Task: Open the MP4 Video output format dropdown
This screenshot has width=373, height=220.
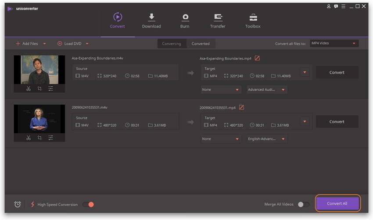Action: (334, 43)
